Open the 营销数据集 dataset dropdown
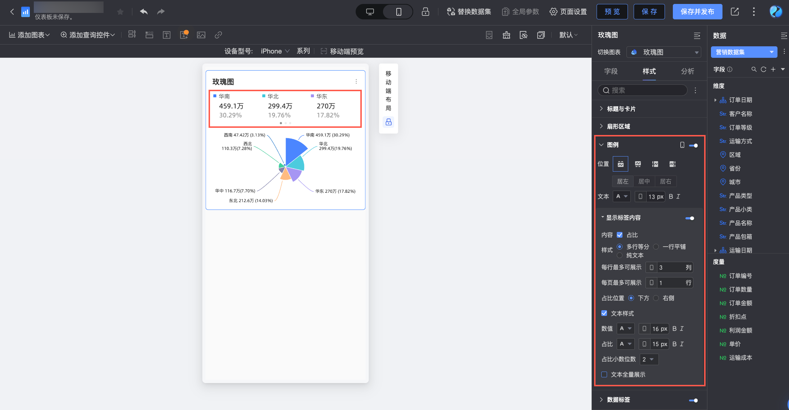789x410 pixels. (x=744, y=52)
